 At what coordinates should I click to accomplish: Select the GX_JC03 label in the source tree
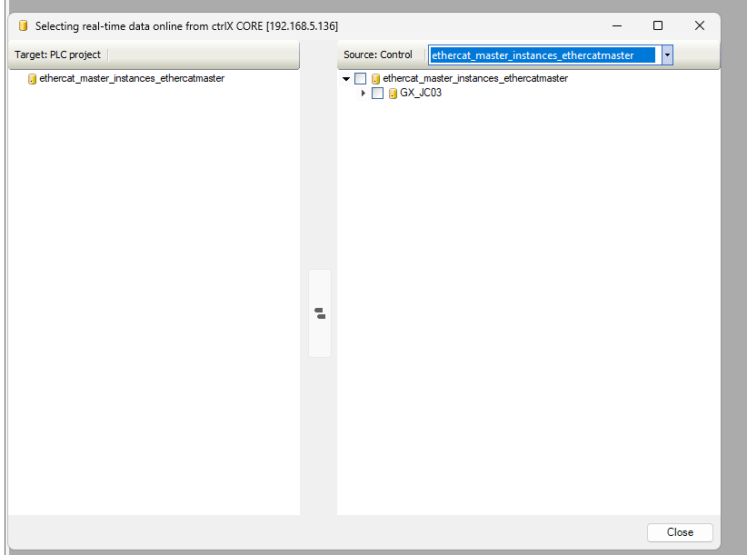tap(421, 93)
